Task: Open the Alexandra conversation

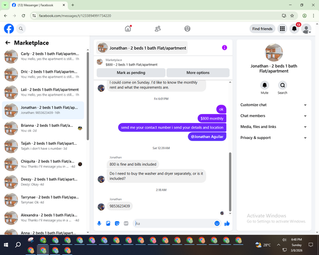Action: (43, 218)
